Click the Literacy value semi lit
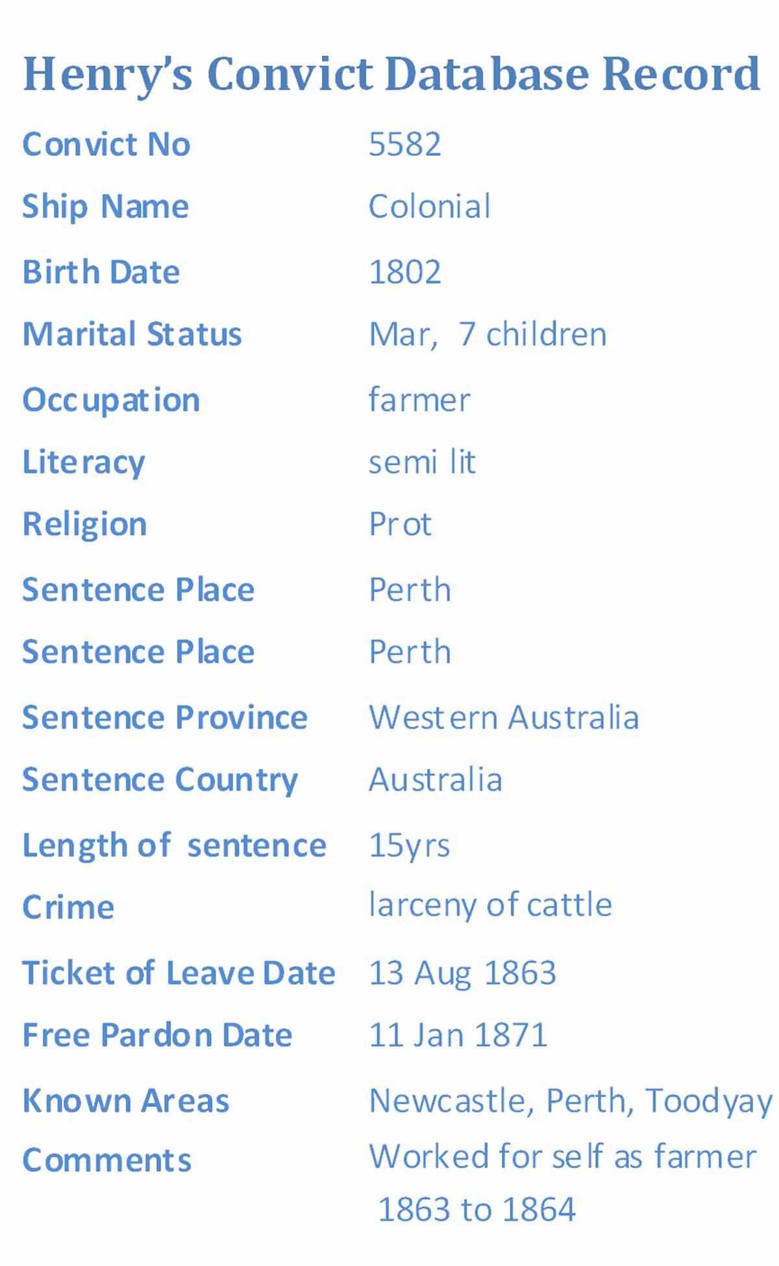This screenshot has width=779, height=1266. [x=422, y=462]
